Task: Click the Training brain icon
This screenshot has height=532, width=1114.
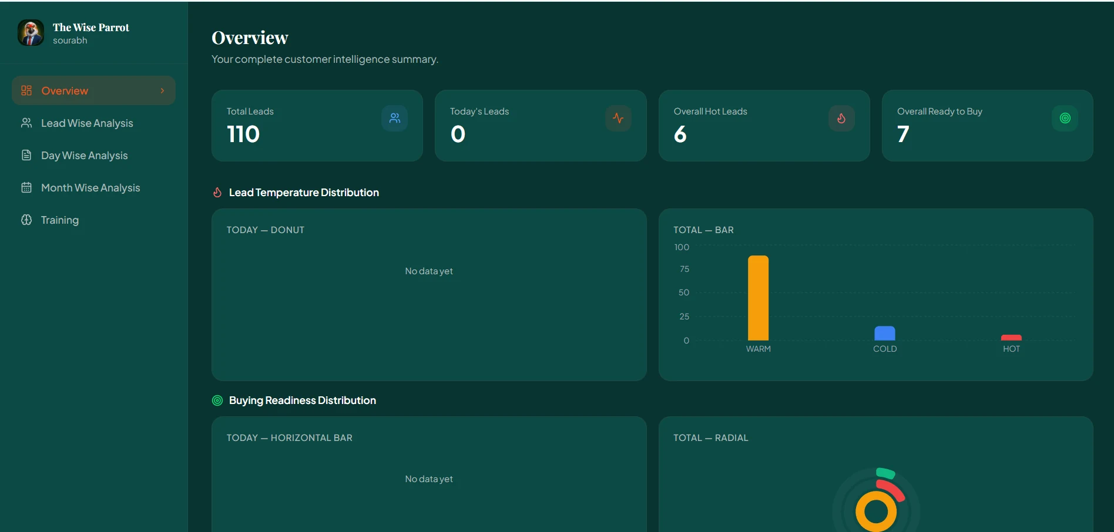Action: coord(26,220)
